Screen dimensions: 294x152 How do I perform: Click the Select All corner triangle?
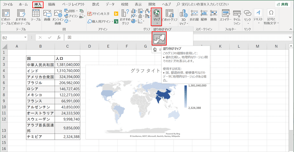4,46
